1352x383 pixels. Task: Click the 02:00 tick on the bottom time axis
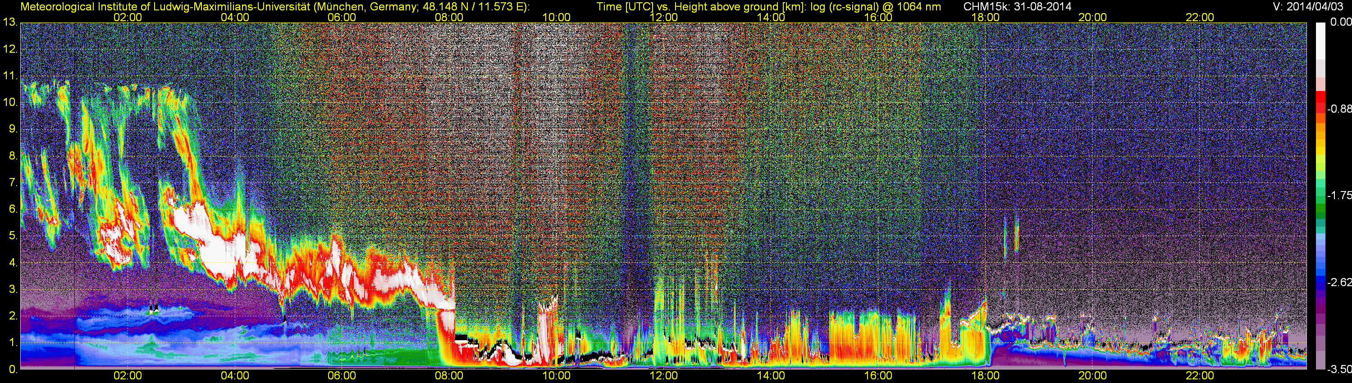(128, 376)
